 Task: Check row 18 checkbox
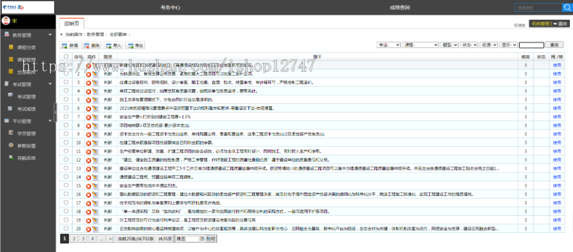tap(66, 211)
